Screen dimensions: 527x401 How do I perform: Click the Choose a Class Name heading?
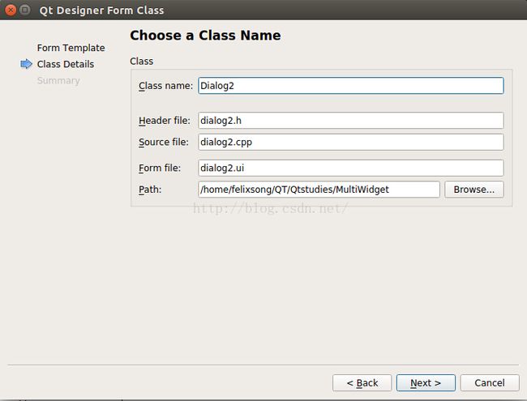coord(205,36)
